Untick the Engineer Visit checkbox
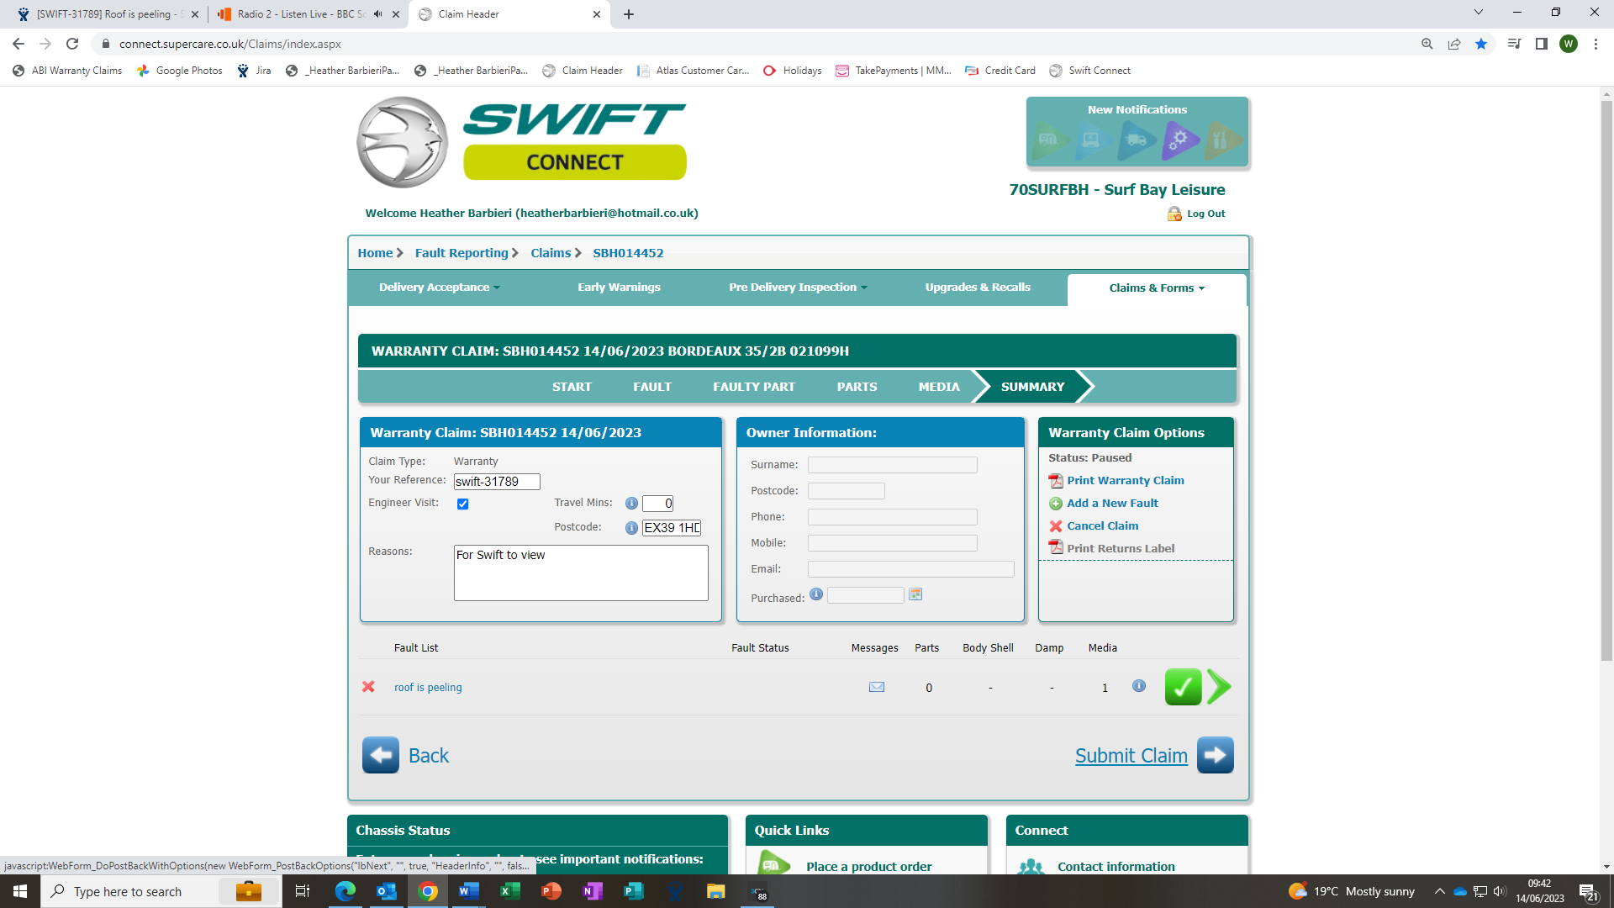1614x908 pixels. [462, 504]
